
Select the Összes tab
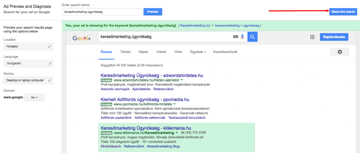pos(106,52)
